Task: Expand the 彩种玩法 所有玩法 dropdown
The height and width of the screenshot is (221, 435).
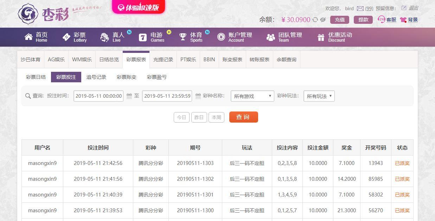Action: pos(319,96)
